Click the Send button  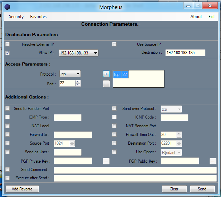point(202,189)
